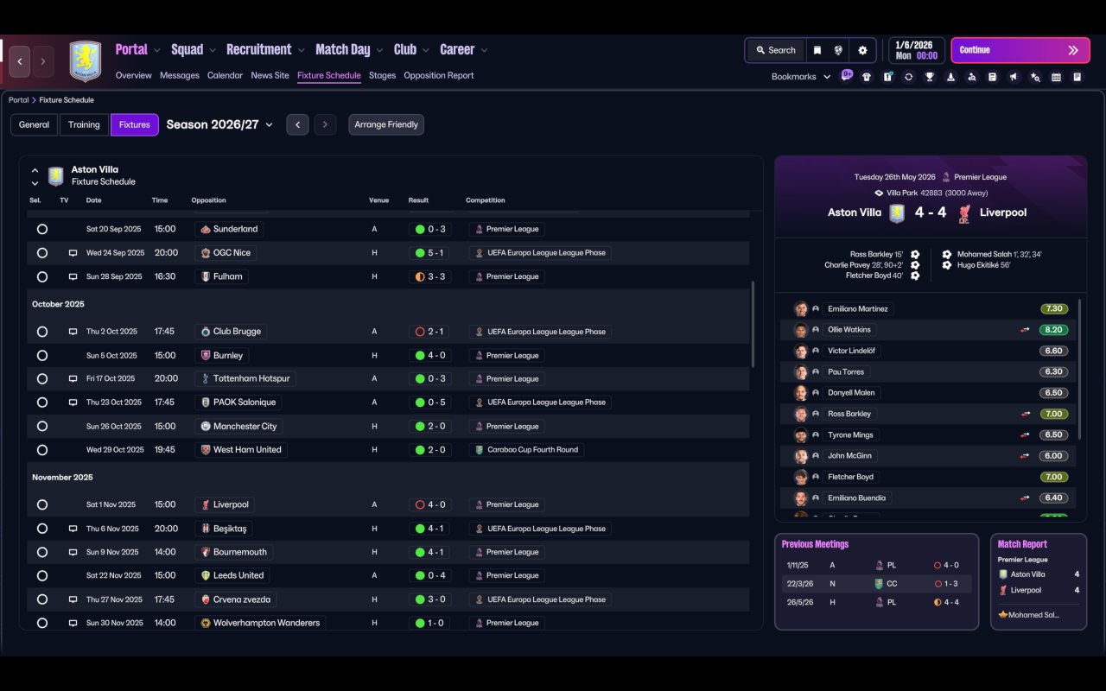This screenshot has width=1106, height=691.
Task: Open the training cone bookmark icon
Action: (x=950, y=77)
